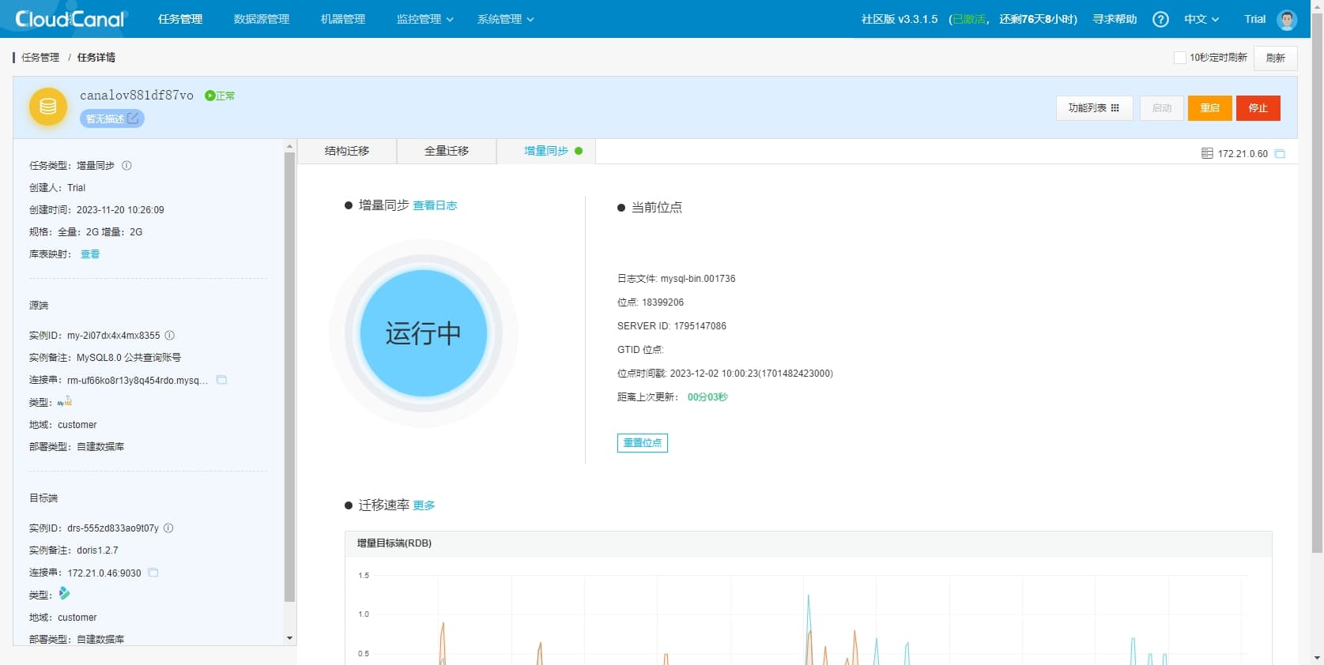Select the 增量同步 tab
The width and height of the screenshot is (1324, 665).
tap(546, 151)
